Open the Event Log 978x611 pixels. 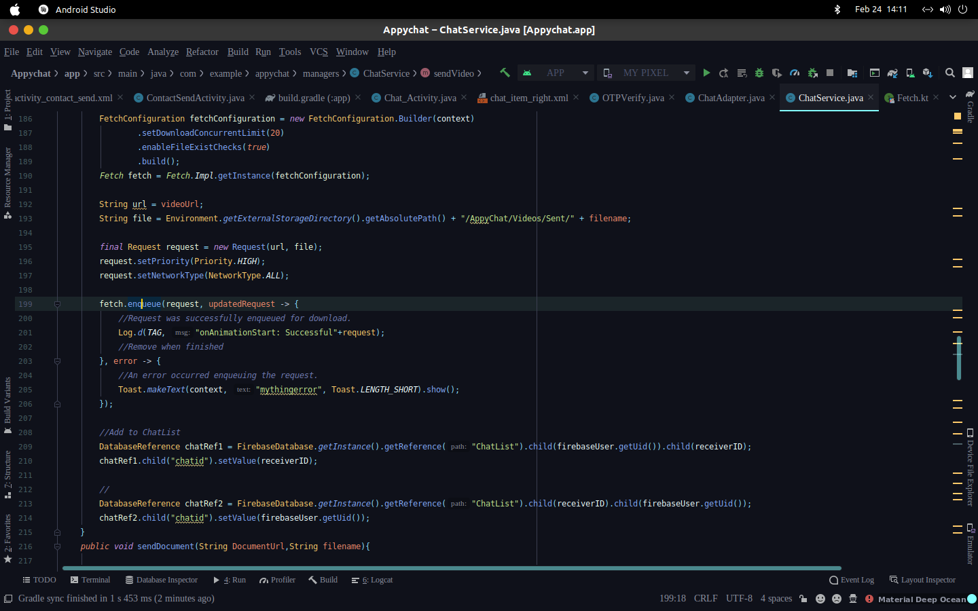click(x=852, y=580)
